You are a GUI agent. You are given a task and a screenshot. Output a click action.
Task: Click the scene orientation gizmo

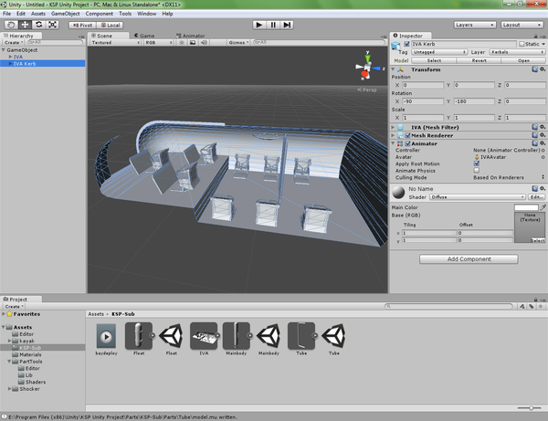click(x=365, y=68)
